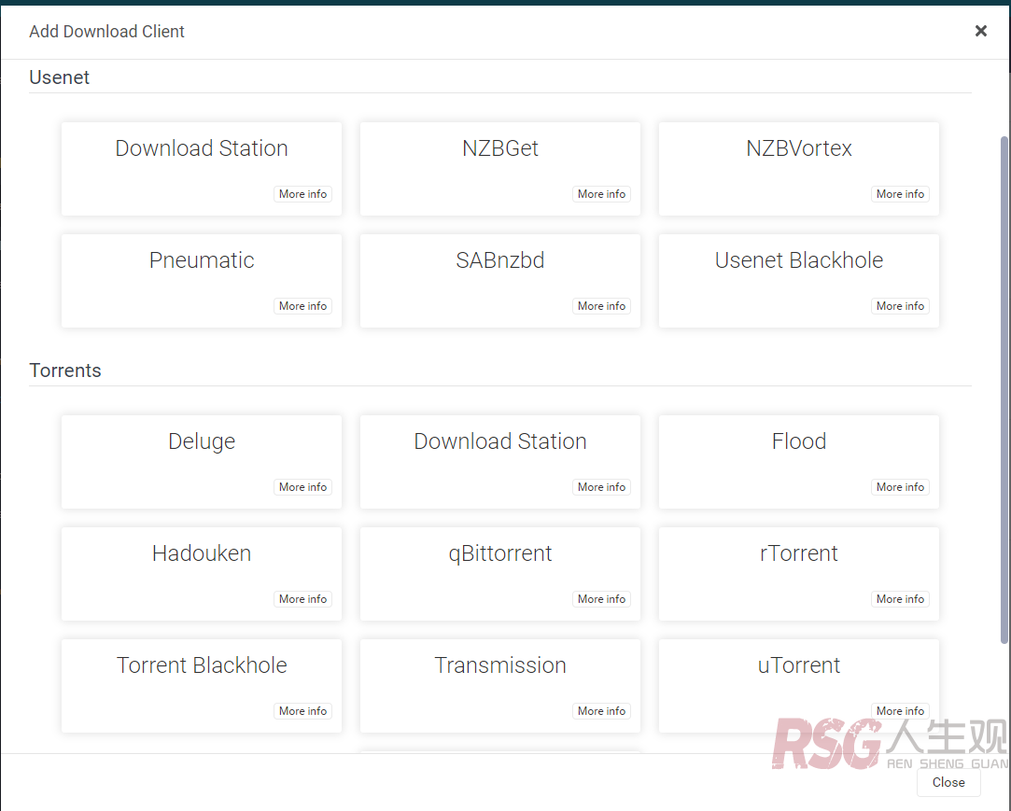Screen dimensions: 1011x811
Task: Select the rTorrent client card
Action: click(x=798, y=574)
